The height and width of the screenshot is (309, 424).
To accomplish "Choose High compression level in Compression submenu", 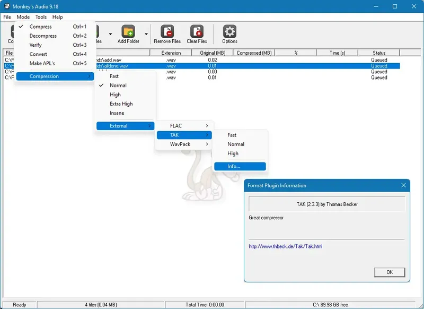I will point(125,95).
